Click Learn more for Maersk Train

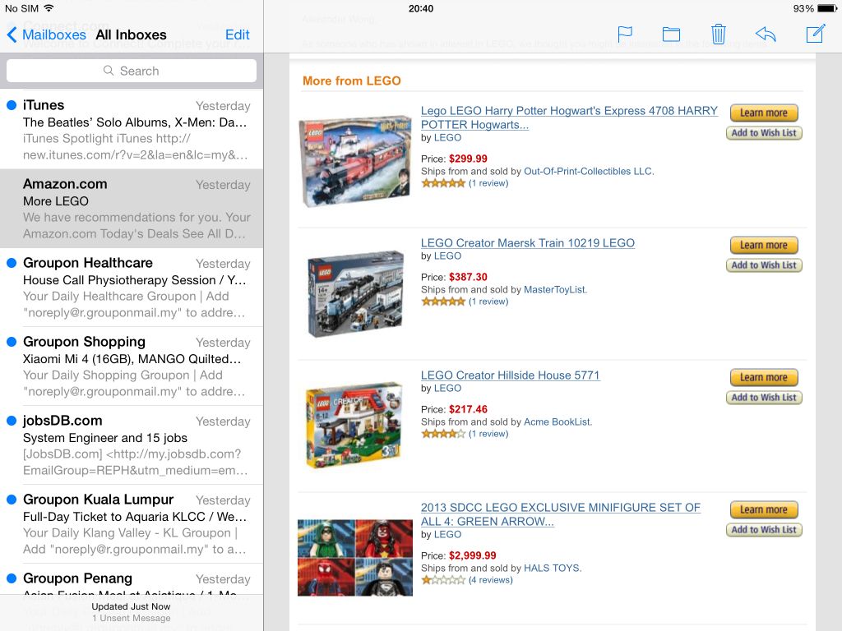click(764, 245)
